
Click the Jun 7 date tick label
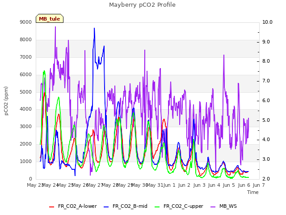click(259, 185)
